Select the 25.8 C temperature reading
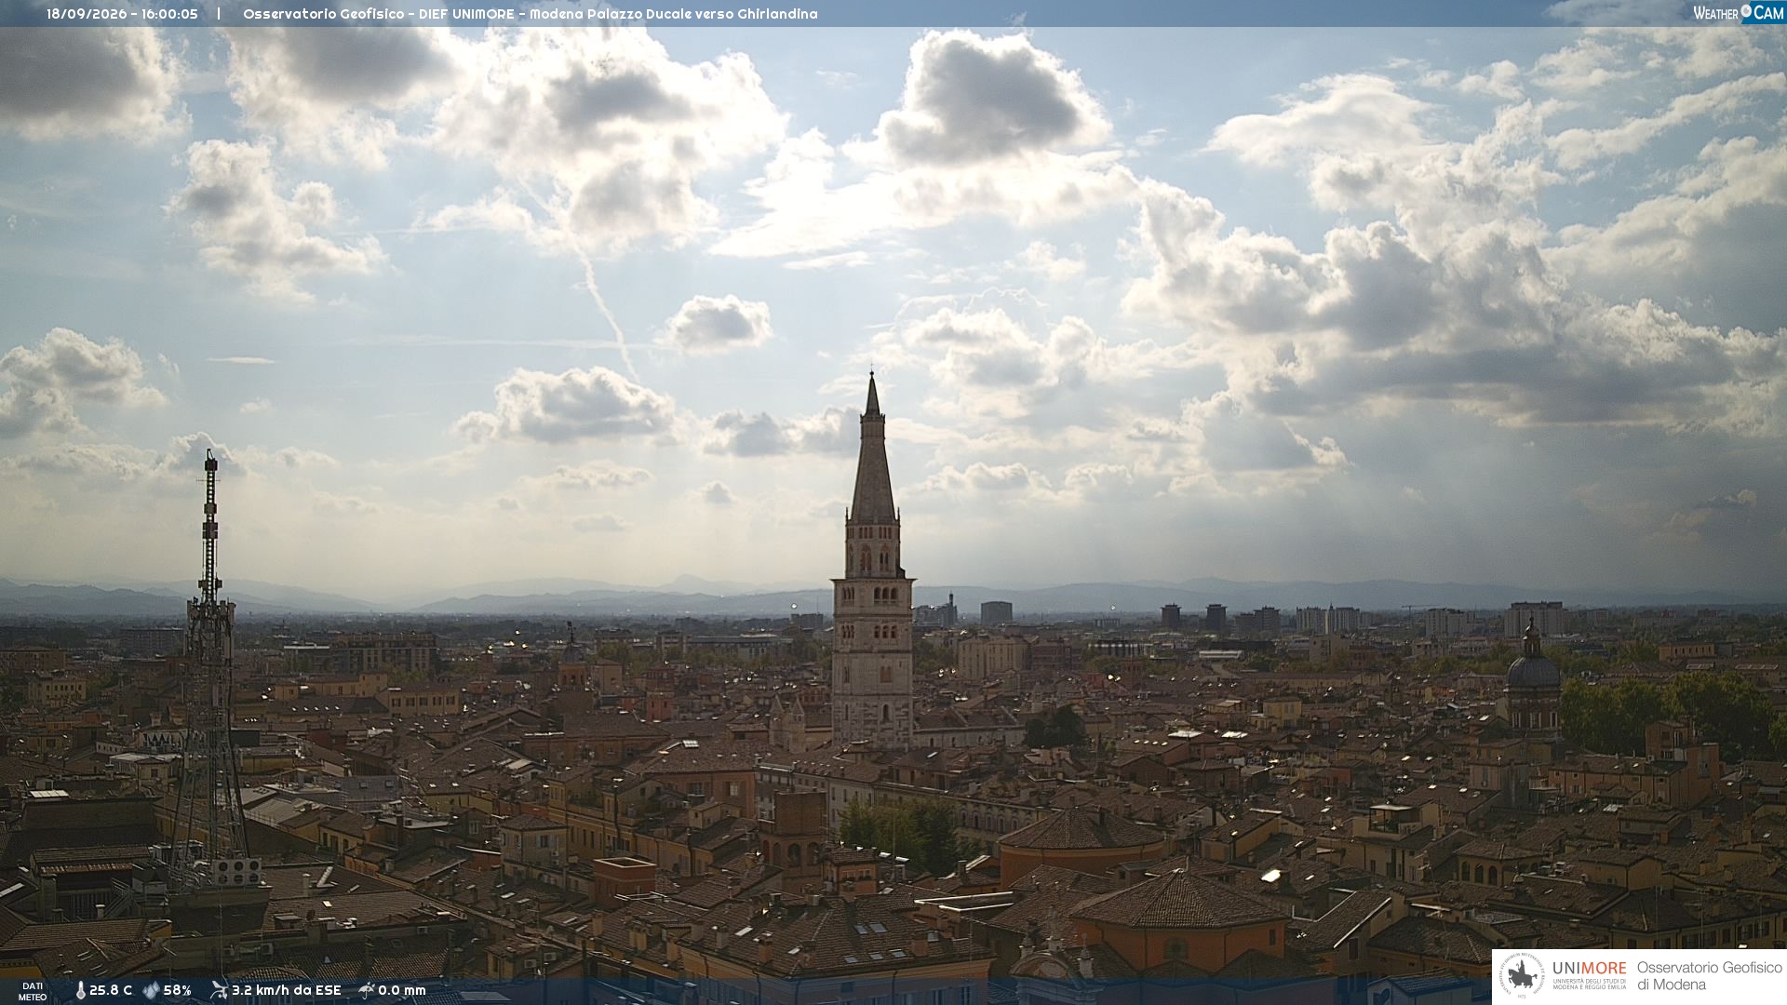The height and width of the screenshot is (1005, 1787). (111, 990)
